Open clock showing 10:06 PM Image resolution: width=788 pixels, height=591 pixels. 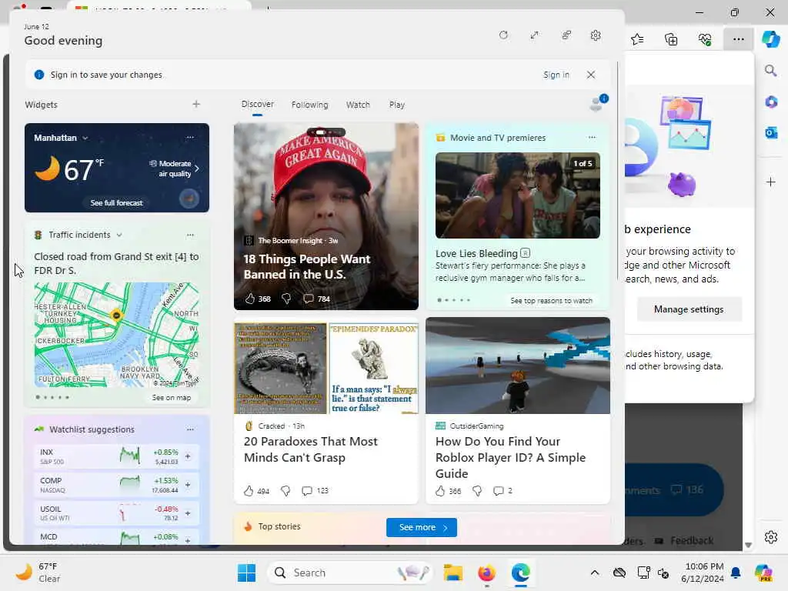point(702,573)
